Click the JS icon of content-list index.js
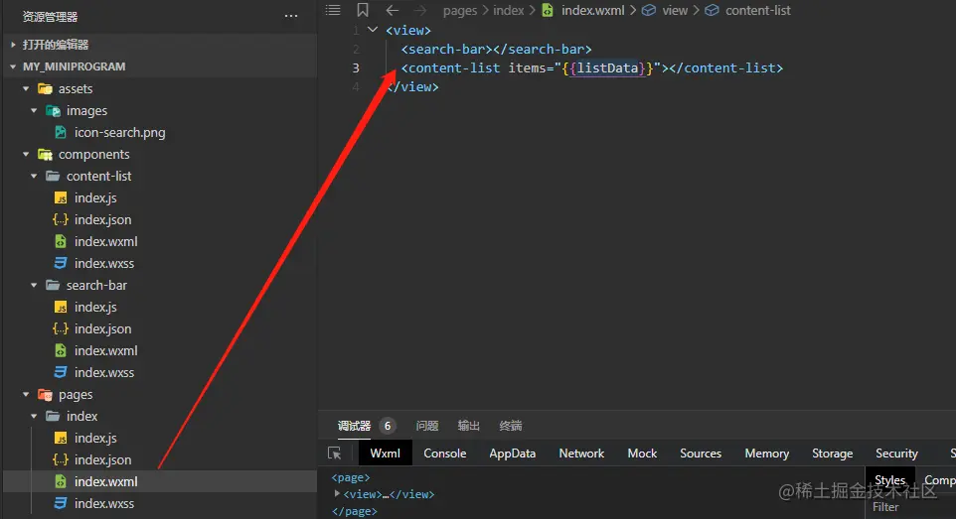Image resolution: width=956 pixels, height=519 pixels. [61, 198]
